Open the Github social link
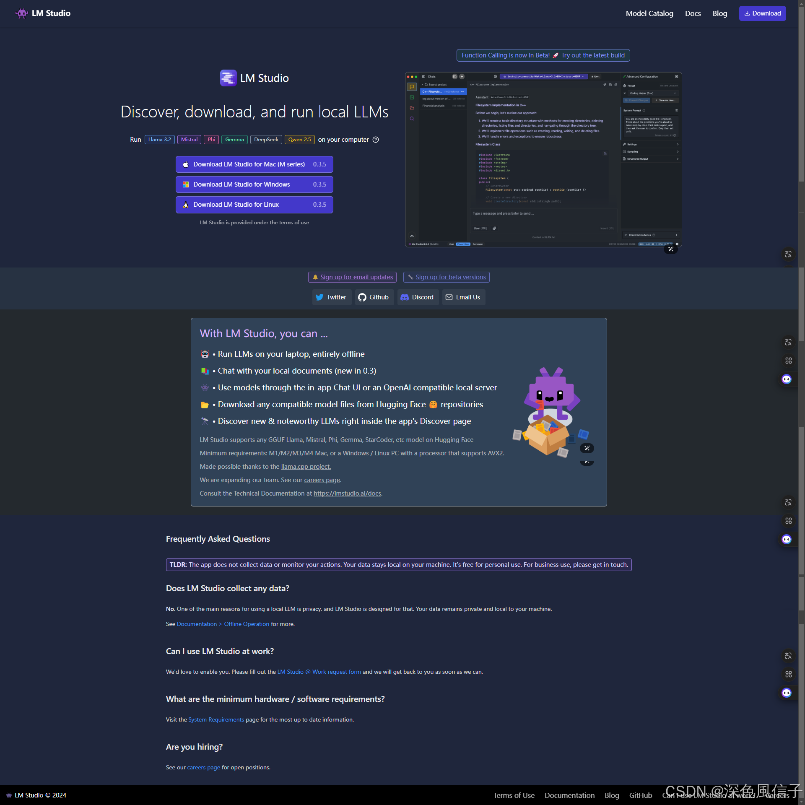The width and height of the screenshot is (805, 805). pos(374,297)
